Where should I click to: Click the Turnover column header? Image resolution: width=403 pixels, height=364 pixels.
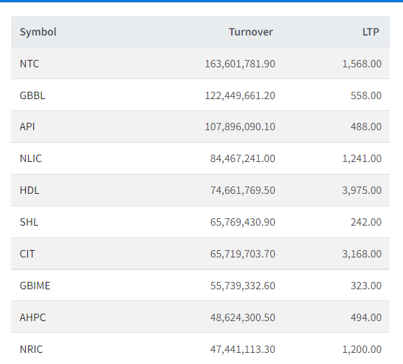251,32
